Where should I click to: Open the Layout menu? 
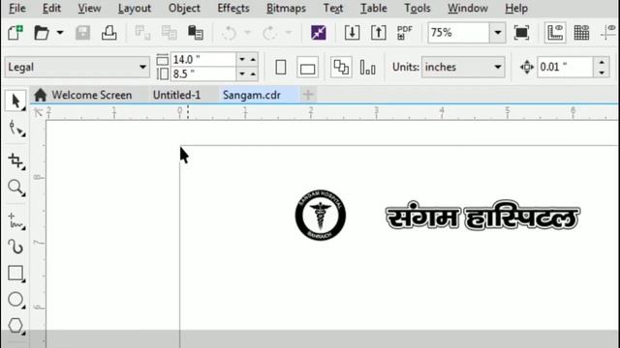point(135,9)
